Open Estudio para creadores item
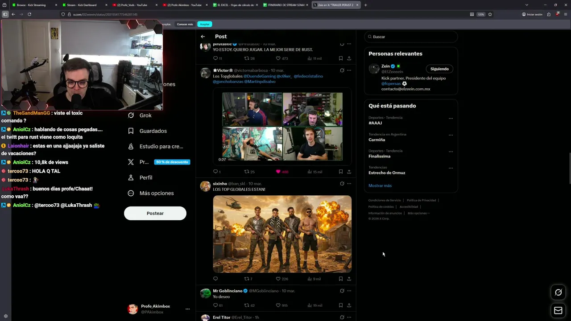The image size is (571, 321). point(155,146)
